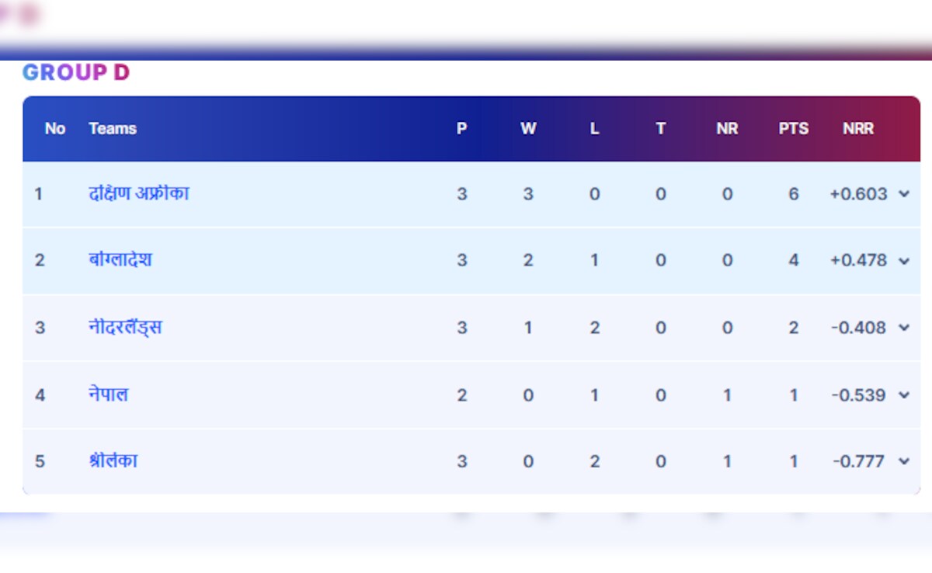
Task: Expand Bangladesh row chevron beside +0.478
Action: [x=903, y=261]
